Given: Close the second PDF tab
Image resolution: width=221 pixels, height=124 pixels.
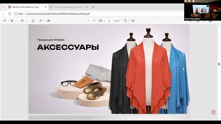Looking at the screenshot, I should [87, 7].
